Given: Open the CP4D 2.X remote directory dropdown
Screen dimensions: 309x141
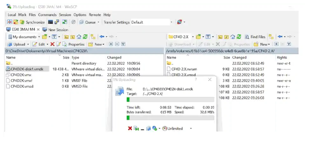Looking at the screenshot, I should (181, 37).
